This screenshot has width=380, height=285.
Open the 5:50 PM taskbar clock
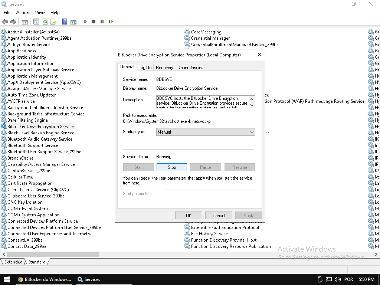coord(366,279)
